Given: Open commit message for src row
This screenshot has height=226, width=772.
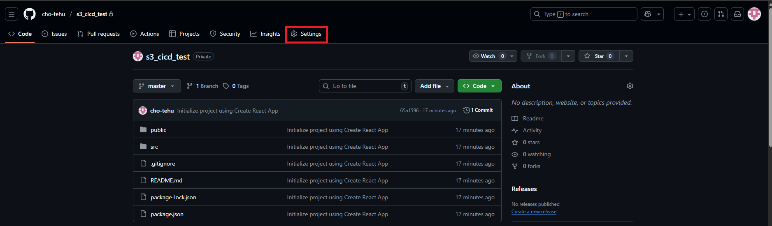Looking at the screenshot, I should point(337,147).
